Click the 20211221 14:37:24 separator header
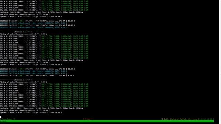Viewport: 221px width, 124px height. pos(23,32)
